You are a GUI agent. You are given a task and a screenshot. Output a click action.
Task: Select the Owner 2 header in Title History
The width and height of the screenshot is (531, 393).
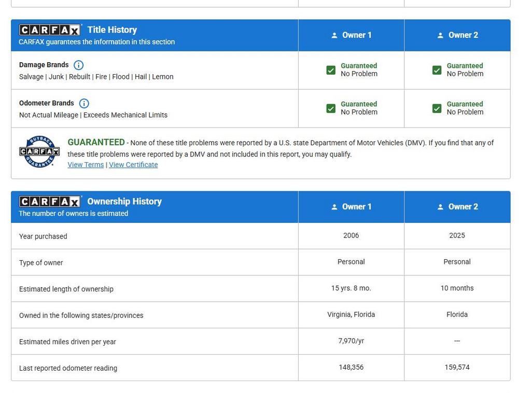457,35
